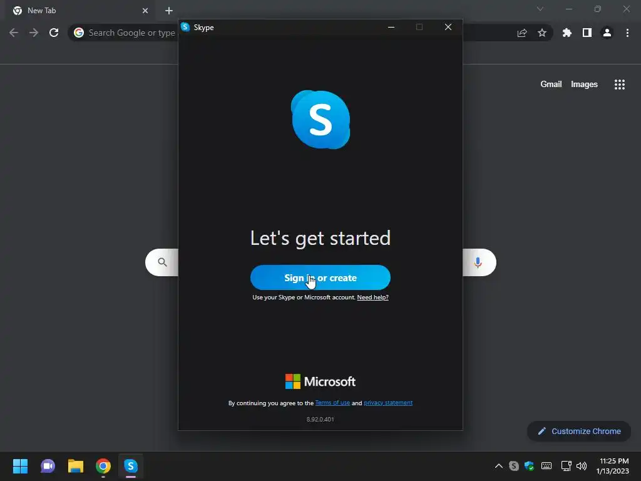Screen dimensions: 641x481
Task: Close the New Tab tab
Action: coord(145,11)
